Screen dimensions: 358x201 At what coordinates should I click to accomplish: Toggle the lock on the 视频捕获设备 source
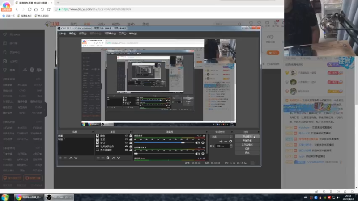tap(131, 147)
